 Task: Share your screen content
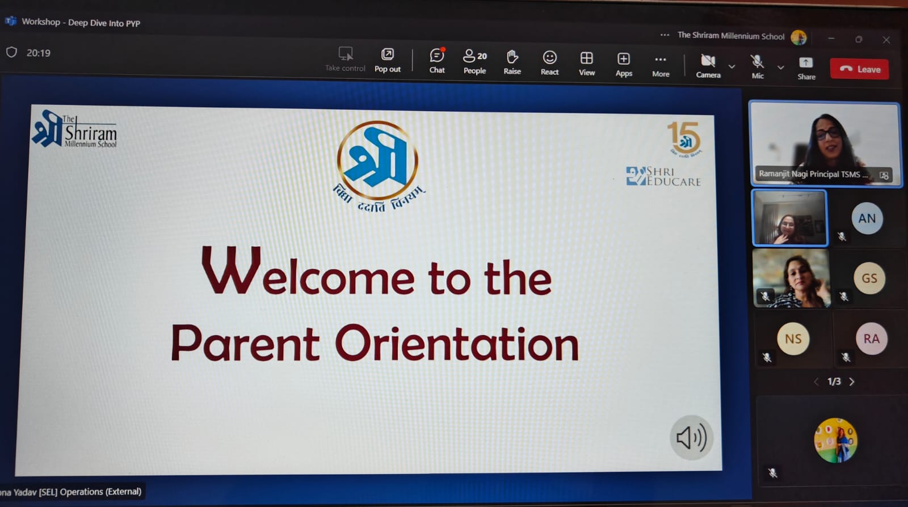[x=806, y=68]
